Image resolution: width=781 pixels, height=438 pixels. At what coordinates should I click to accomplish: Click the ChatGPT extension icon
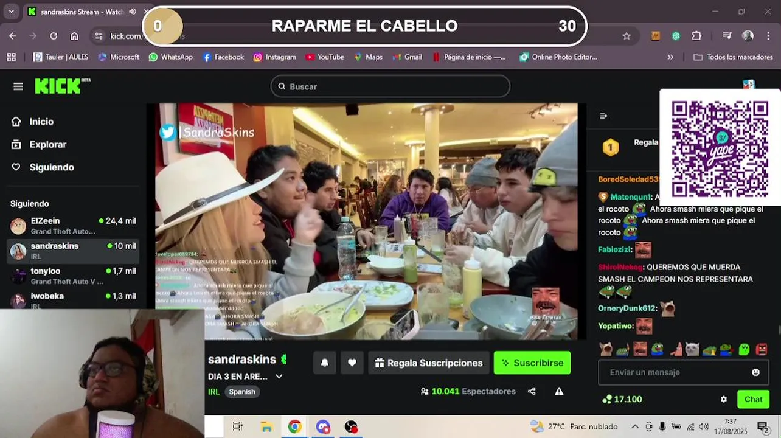(676, 36)
